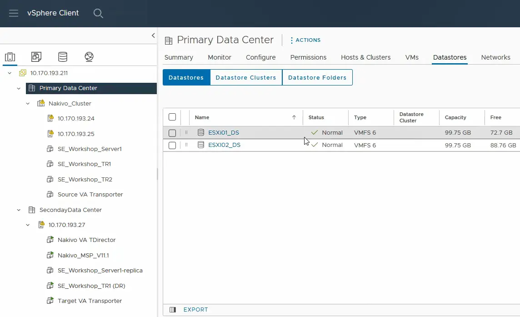Sort by the Type column header
This screenshot has height=317, width=520.
pyautogui.click(x=360, y=117)
